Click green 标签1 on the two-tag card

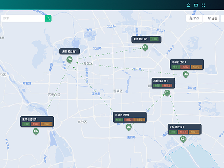157,86
